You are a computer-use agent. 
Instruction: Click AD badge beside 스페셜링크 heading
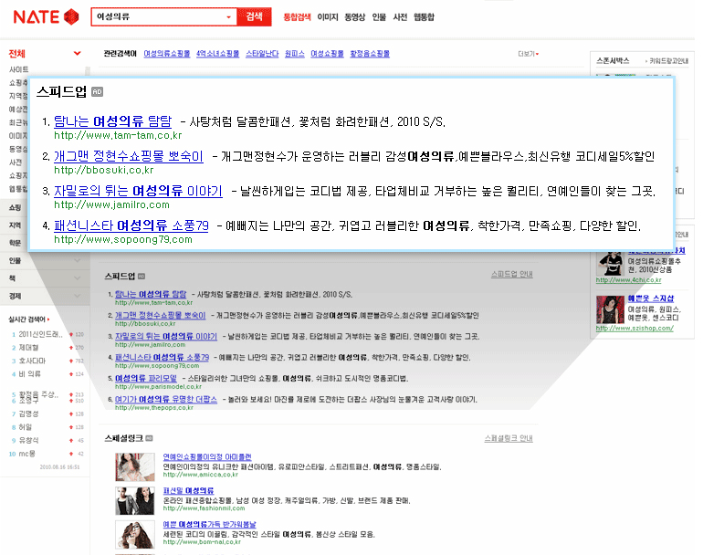point(150,438)
